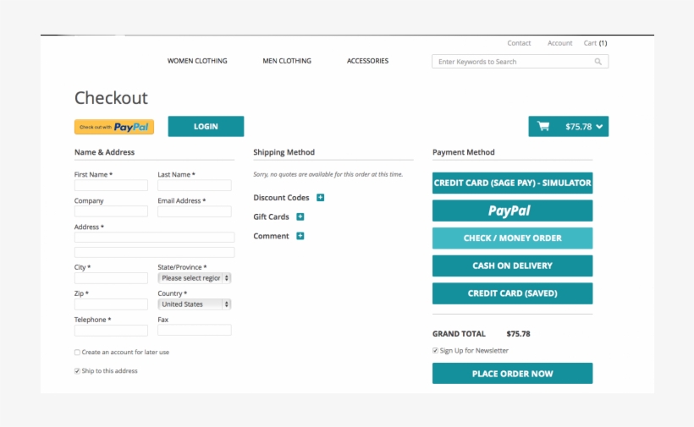The image size is (694, 427).
Task: Toggle the Sign Up for Newsletter checkbox
Action: coord(435,351)
